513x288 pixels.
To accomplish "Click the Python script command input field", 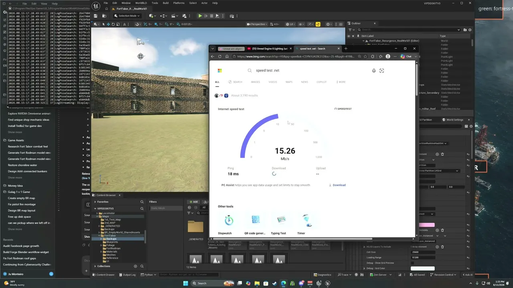I will click(x=188, y=275).
